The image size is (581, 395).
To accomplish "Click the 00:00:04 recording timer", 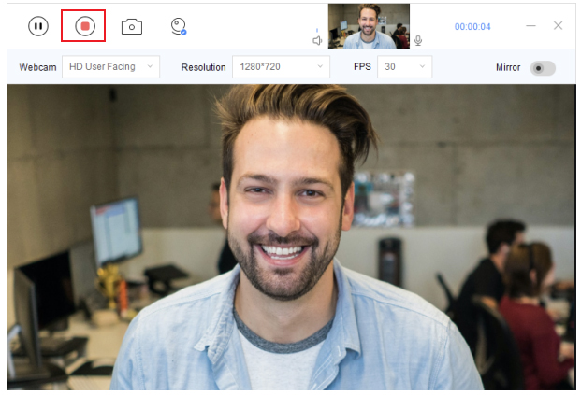I will coord(472,27).
